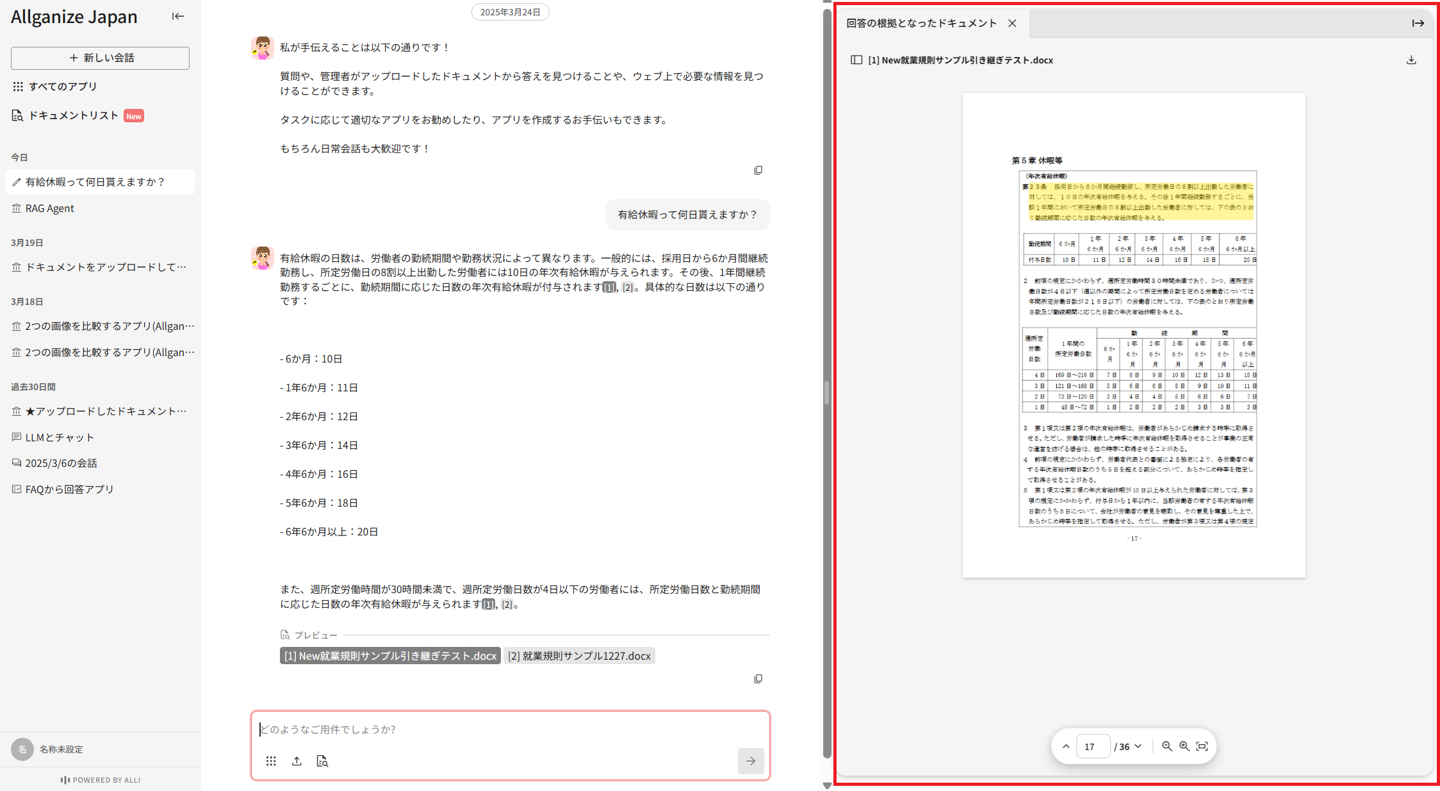Open page count dropdown next to 36

tap(1138, 746)
